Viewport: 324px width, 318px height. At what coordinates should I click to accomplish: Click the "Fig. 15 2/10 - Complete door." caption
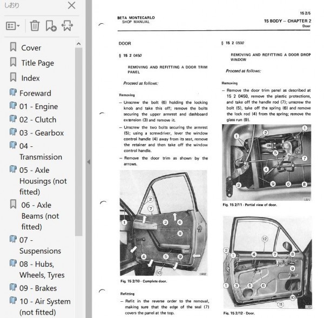[x=144, y=281]
